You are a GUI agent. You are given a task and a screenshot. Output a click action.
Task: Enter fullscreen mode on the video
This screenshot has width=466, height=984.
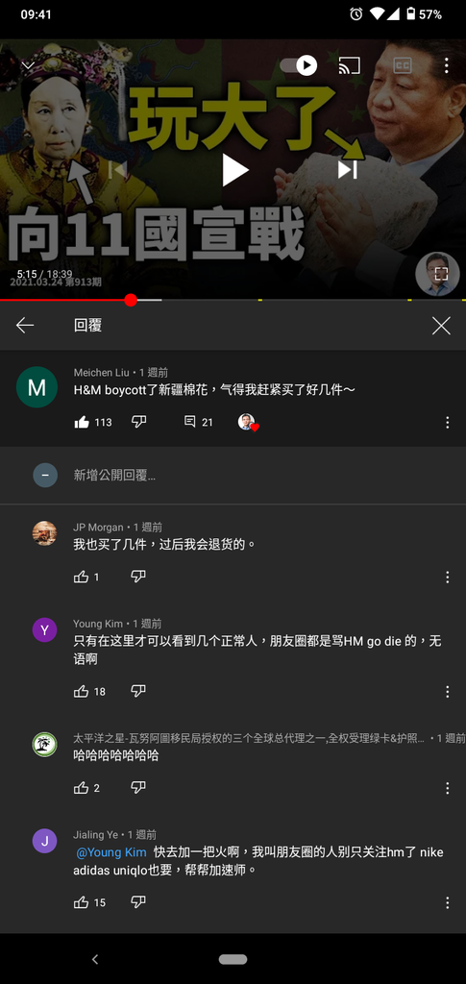[441, 274]
